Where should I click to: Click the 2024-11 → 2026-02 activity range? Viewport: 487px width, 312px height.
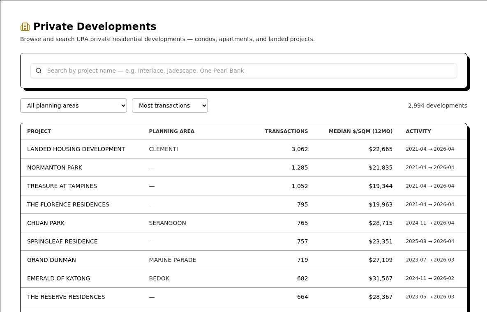coord(430,278)
